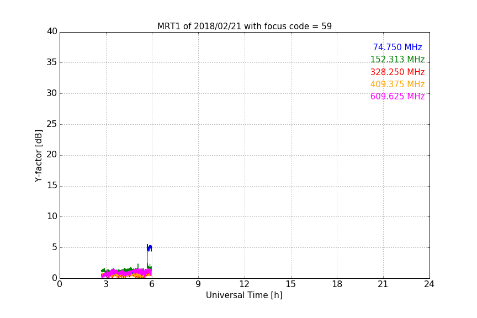Click y-axis tick value 25
This screenshot has height=318, width=477.
52,124
